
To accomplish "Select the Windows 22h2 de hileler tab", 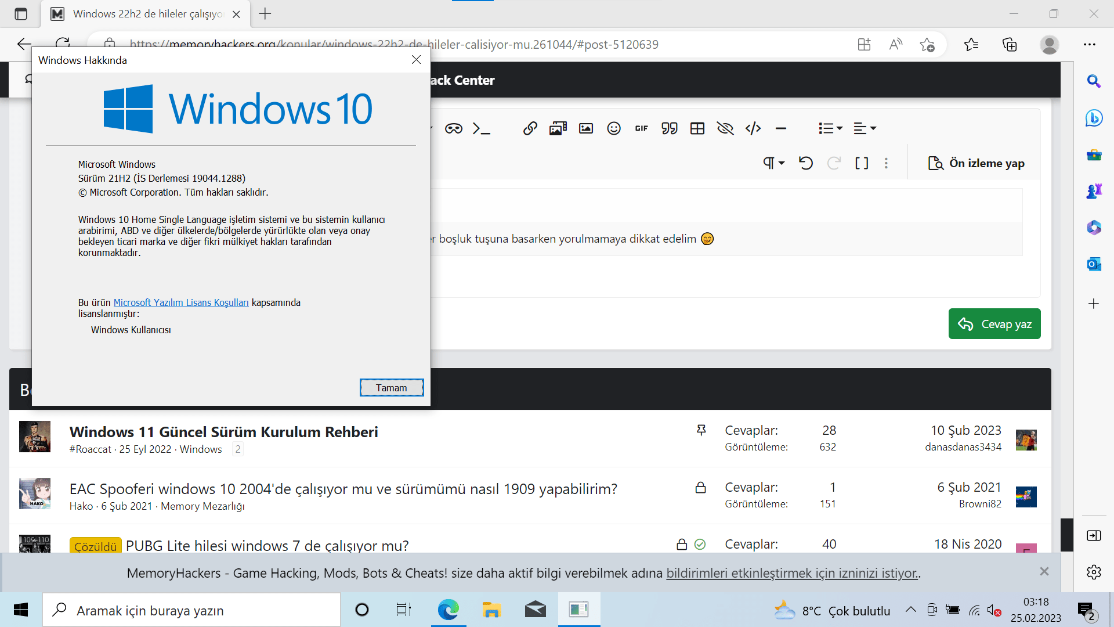I will pos(146,14).
